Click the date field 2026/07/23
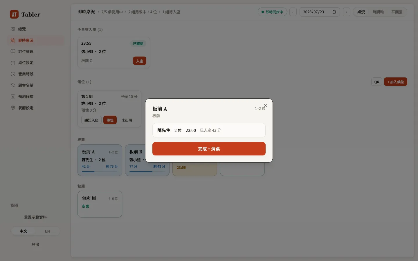Viewport: 418px width, 261px height. [320, 12]
